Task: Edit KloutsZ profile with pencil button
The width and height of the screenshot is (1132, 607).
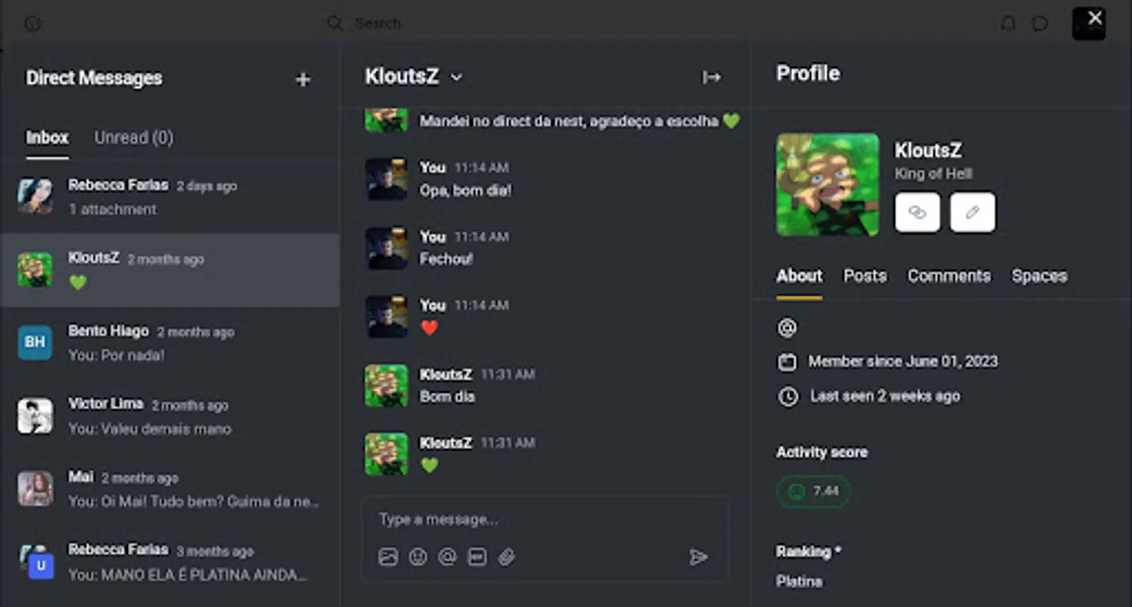Action: [973, 212]
